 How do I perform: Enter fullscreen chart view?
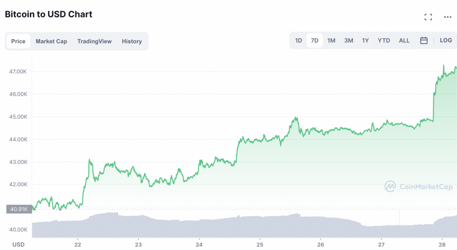click(428, 17)
